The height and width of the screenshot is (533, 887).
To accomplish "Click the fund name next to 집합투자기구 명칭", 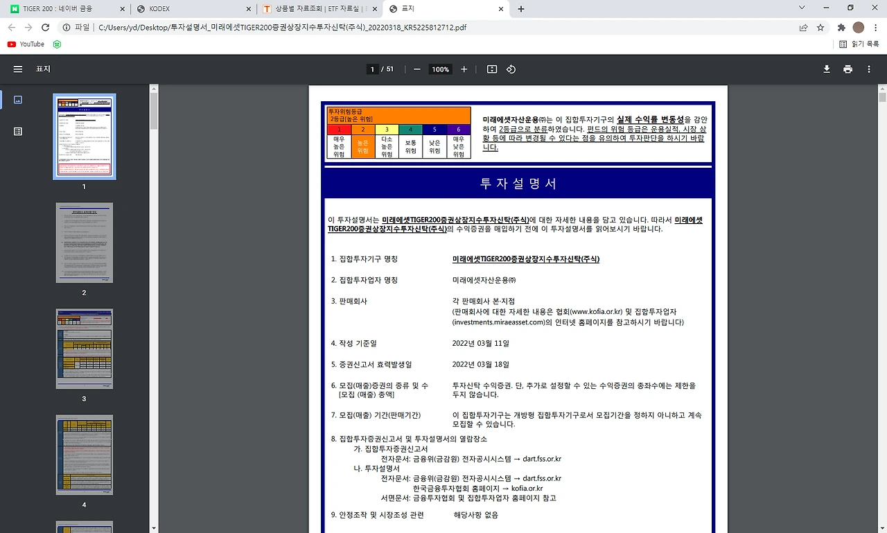I will 526,259.
